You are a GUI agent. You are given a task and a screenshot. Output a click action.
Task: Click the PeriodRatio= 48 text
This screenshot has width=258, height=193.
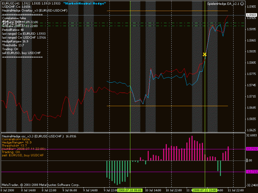(13, 30)
